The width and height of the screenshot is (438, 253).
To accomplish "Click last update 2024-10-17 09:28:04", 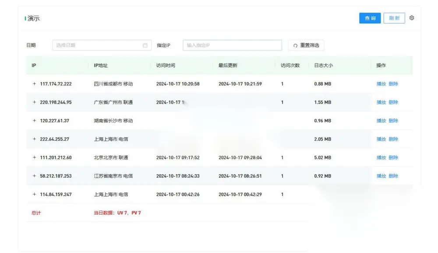I will (x=240, y=157).
